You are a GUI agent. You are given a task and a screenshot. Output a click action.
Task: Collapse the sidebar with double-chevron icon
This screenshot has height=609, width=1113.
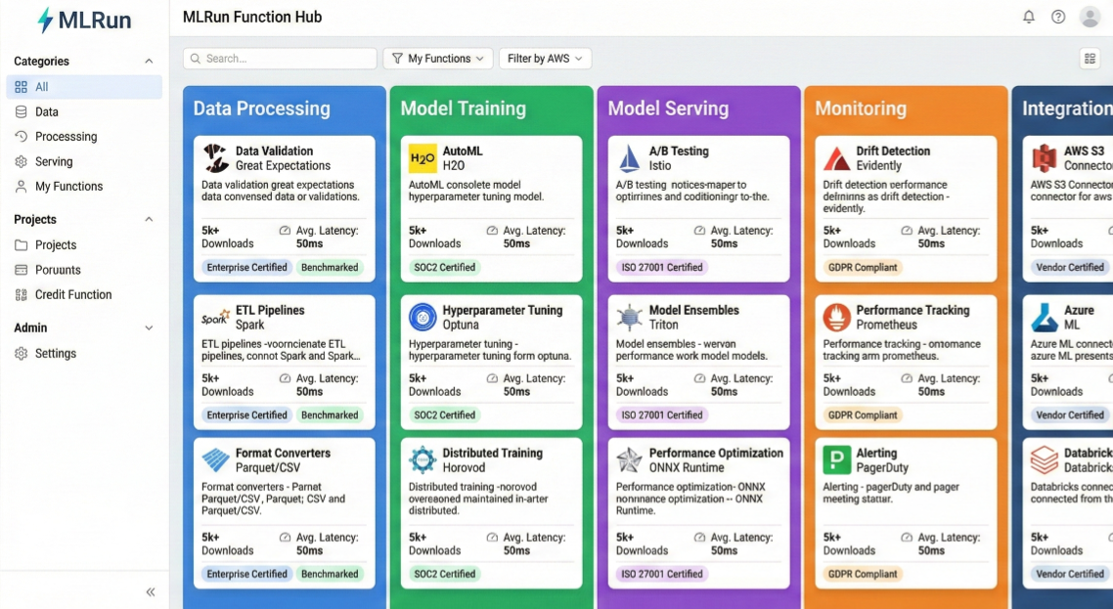pyautogui.click(x=151, y=591)
